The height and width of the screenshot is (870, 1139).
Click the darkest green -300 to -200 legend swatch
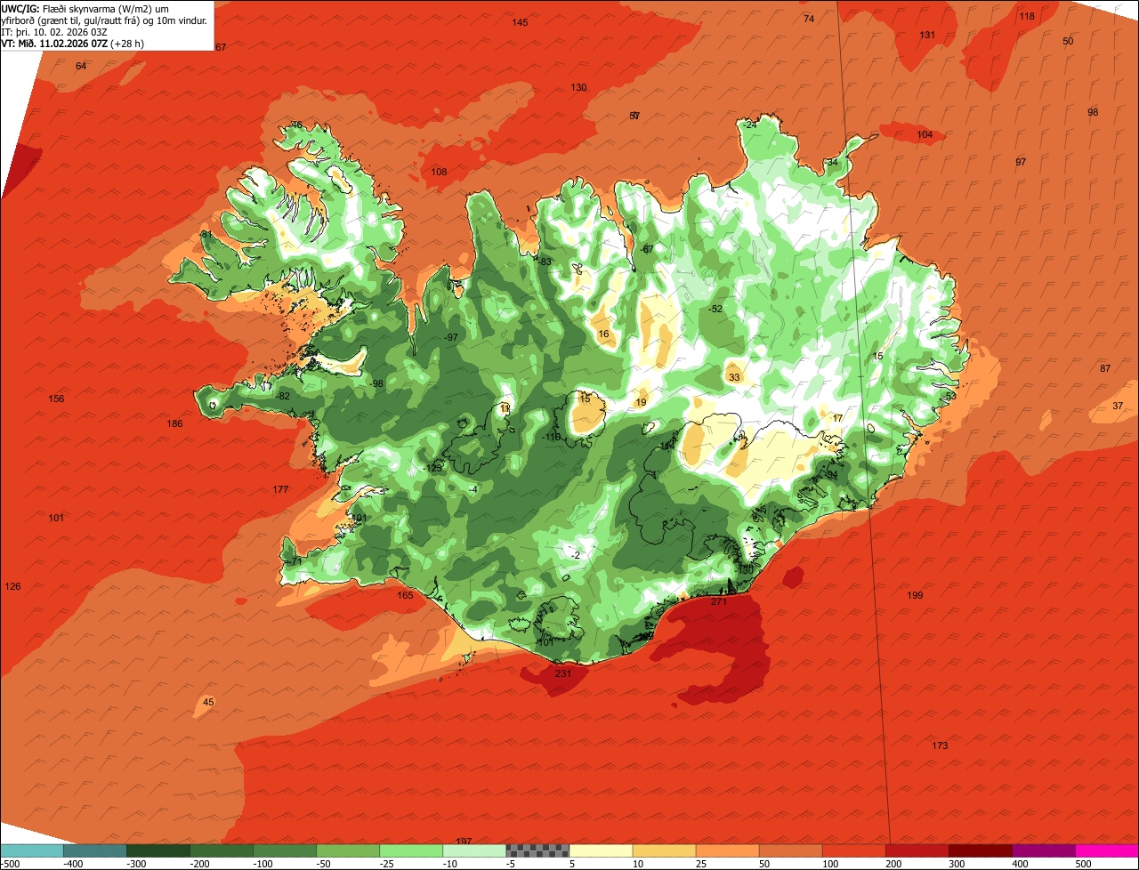(x=158, y=851)
